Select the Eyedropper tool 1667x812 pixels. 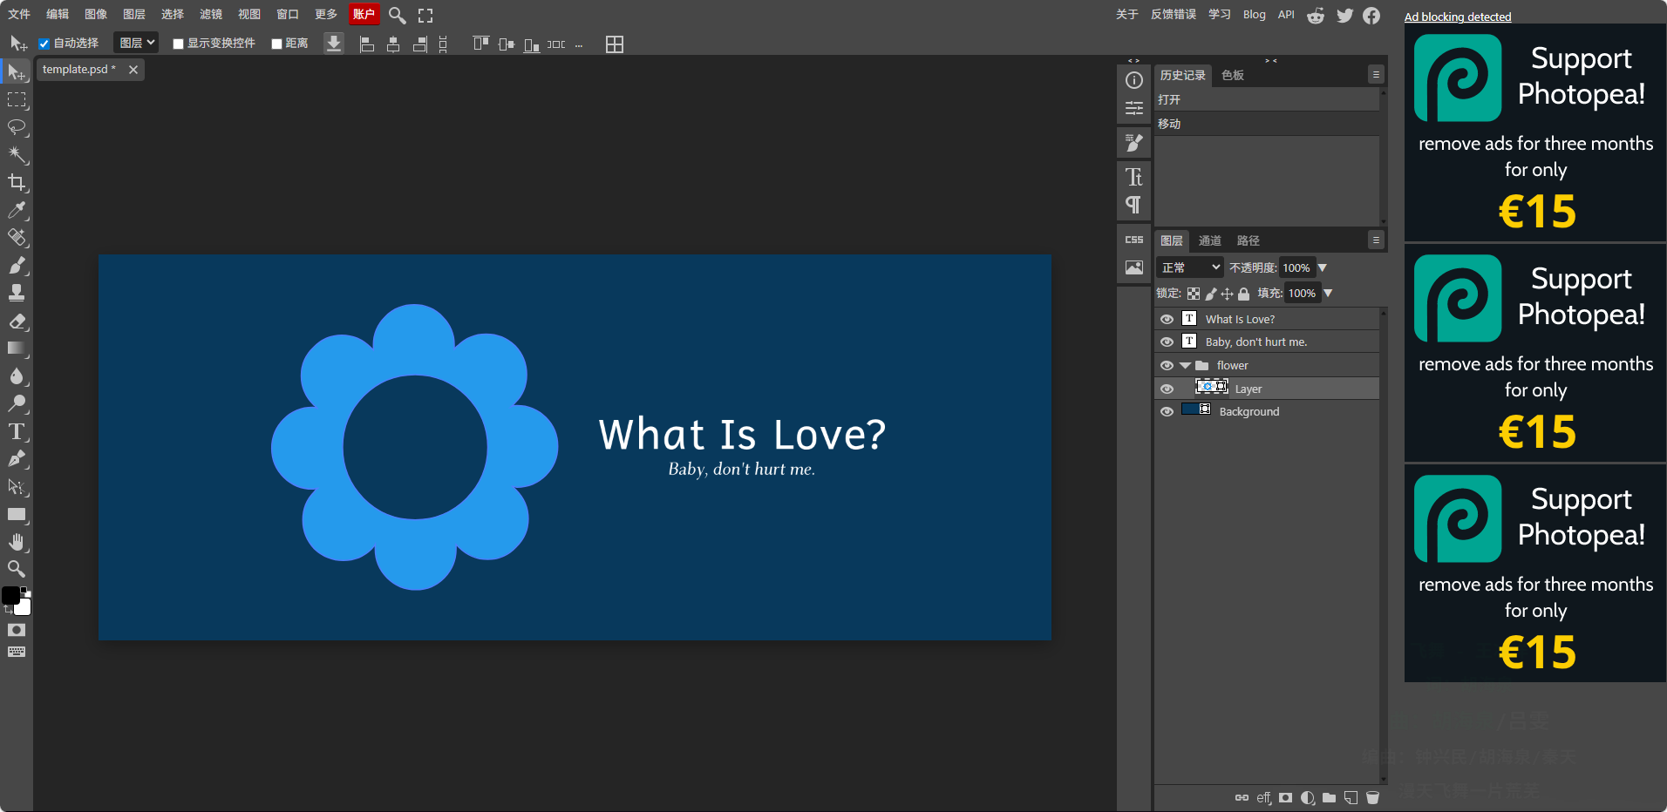(x=17, y=210)
